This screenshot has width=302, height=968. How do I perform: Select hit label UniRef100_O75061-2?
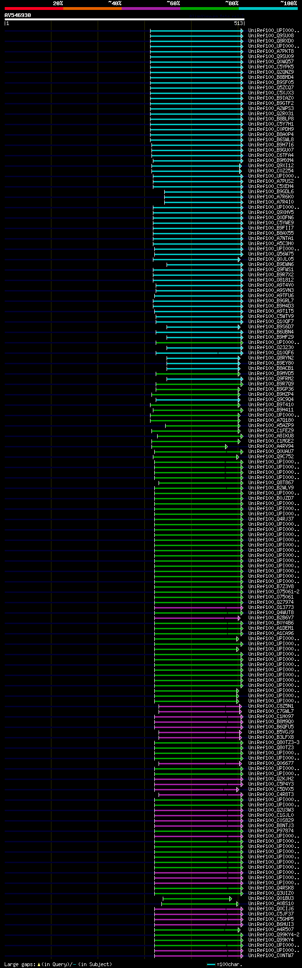click(x=274, y=592)
